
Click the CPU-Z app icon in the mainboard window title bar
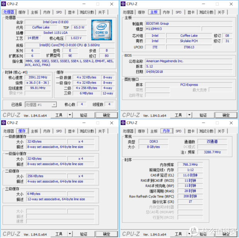123,4
